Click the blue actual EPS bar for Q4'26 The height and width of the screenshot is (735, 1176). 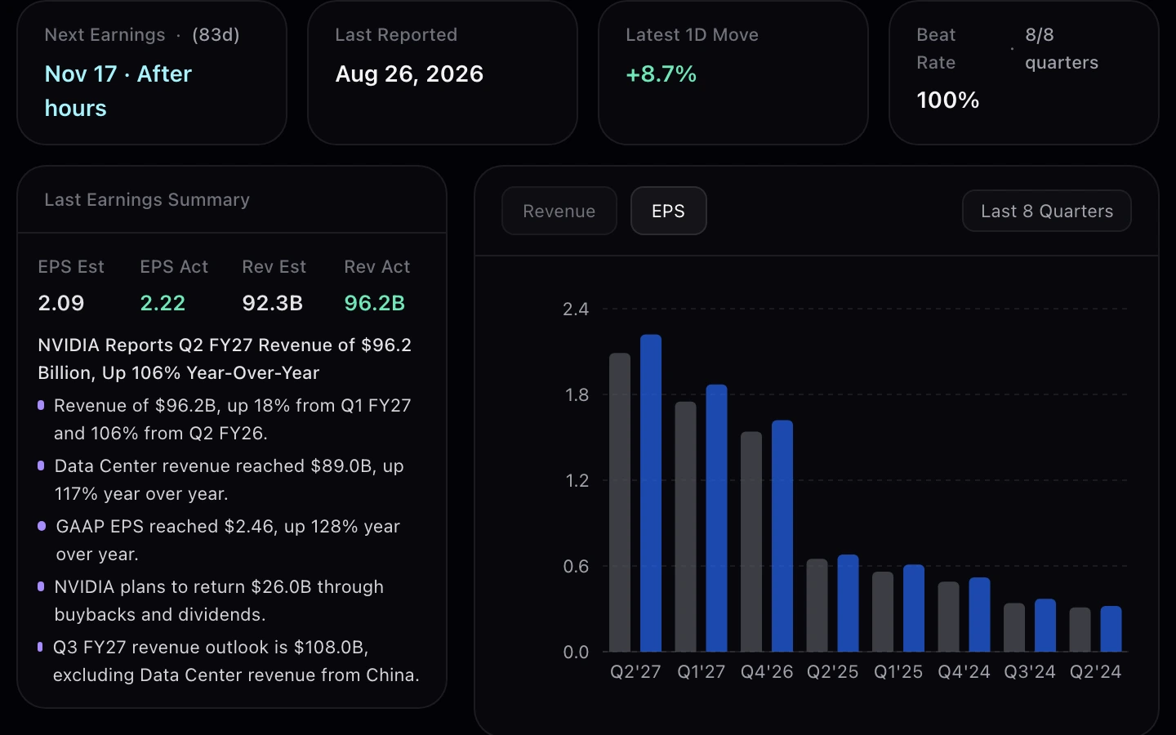point(782,536)
